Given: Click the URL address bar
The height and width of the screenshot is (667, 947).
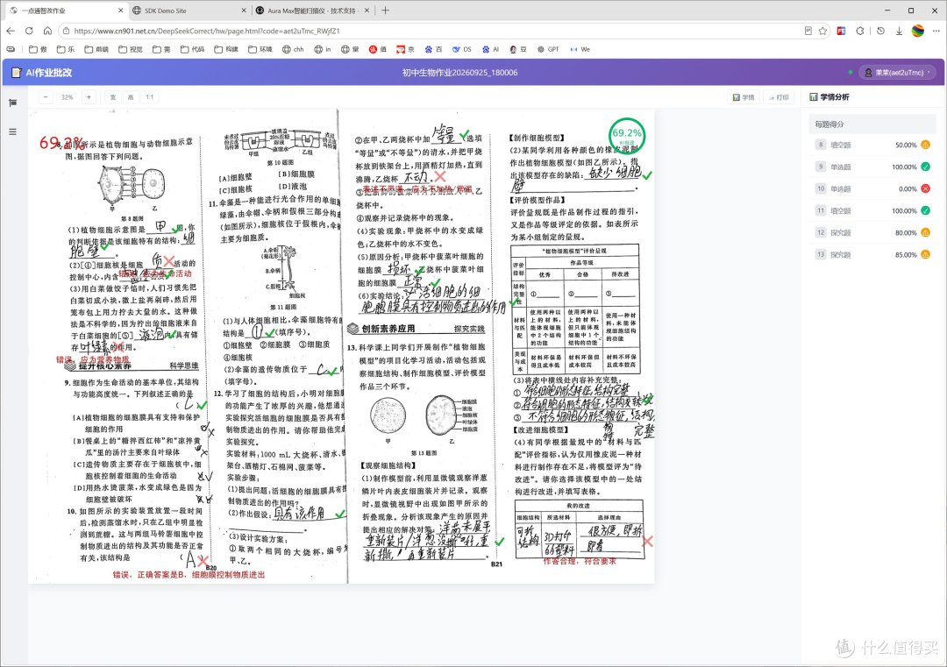Looking at the screenshot, I should [431, 31].
